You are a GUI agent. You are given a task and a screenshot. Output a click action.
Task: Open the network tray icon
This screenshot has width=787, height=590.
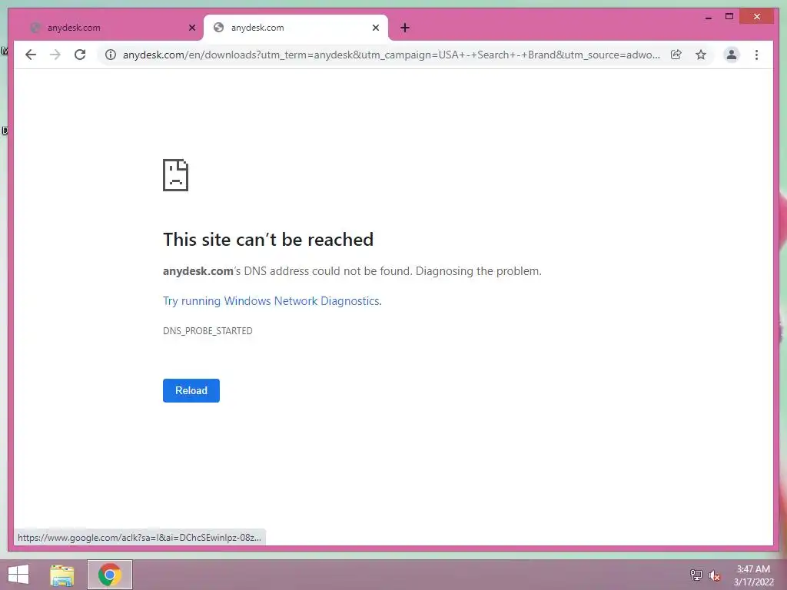(696, 575)
